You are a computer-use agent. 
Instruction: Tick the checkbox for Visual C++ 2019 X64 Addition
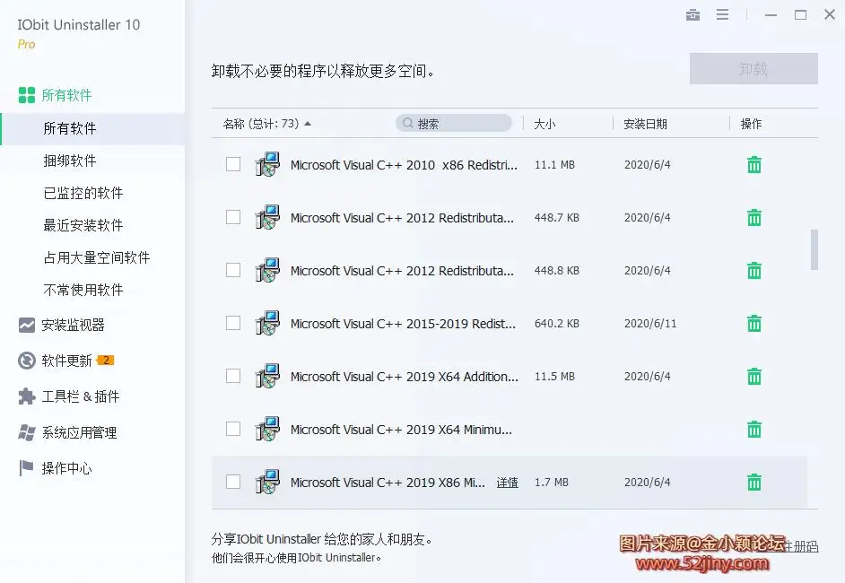233,376
